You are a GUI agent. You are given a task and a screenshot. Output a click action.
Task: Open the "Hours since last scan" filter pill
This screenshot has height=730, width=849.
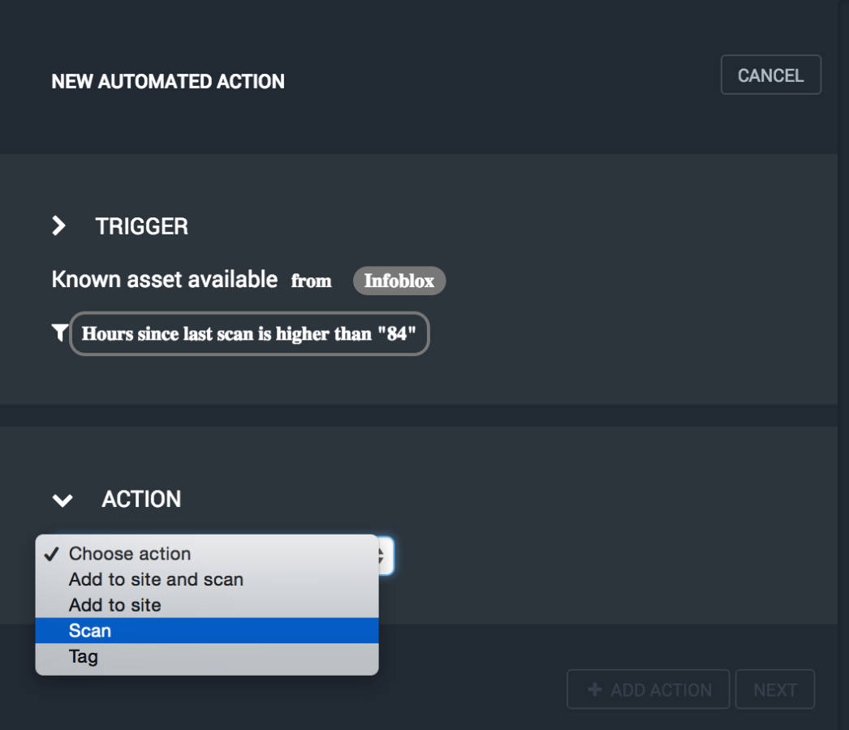click(x=249, y=334)
